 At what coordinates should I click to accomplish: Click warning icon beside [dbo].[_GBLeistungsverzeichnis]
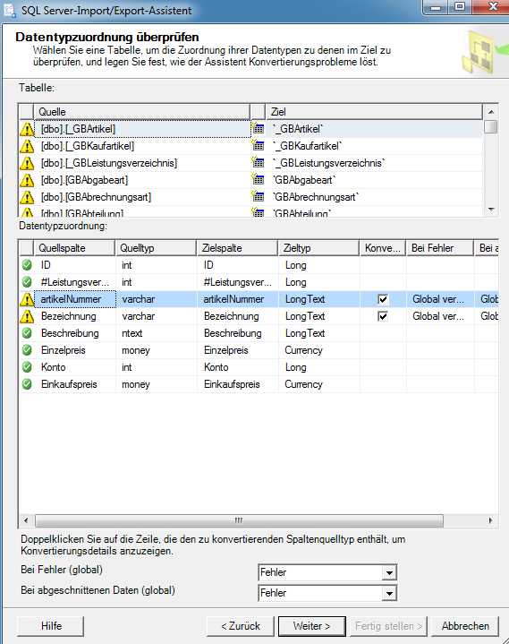pos(27,163)
